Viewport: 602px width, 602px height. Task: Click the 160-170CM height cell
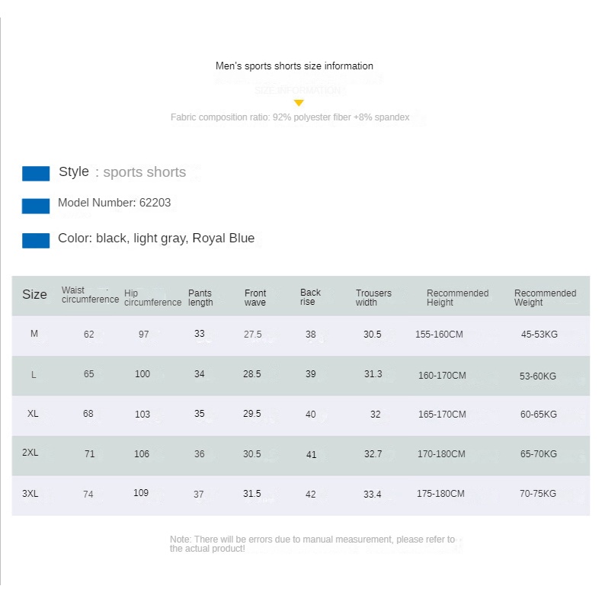pyautogui.click(x=442, y=376)
